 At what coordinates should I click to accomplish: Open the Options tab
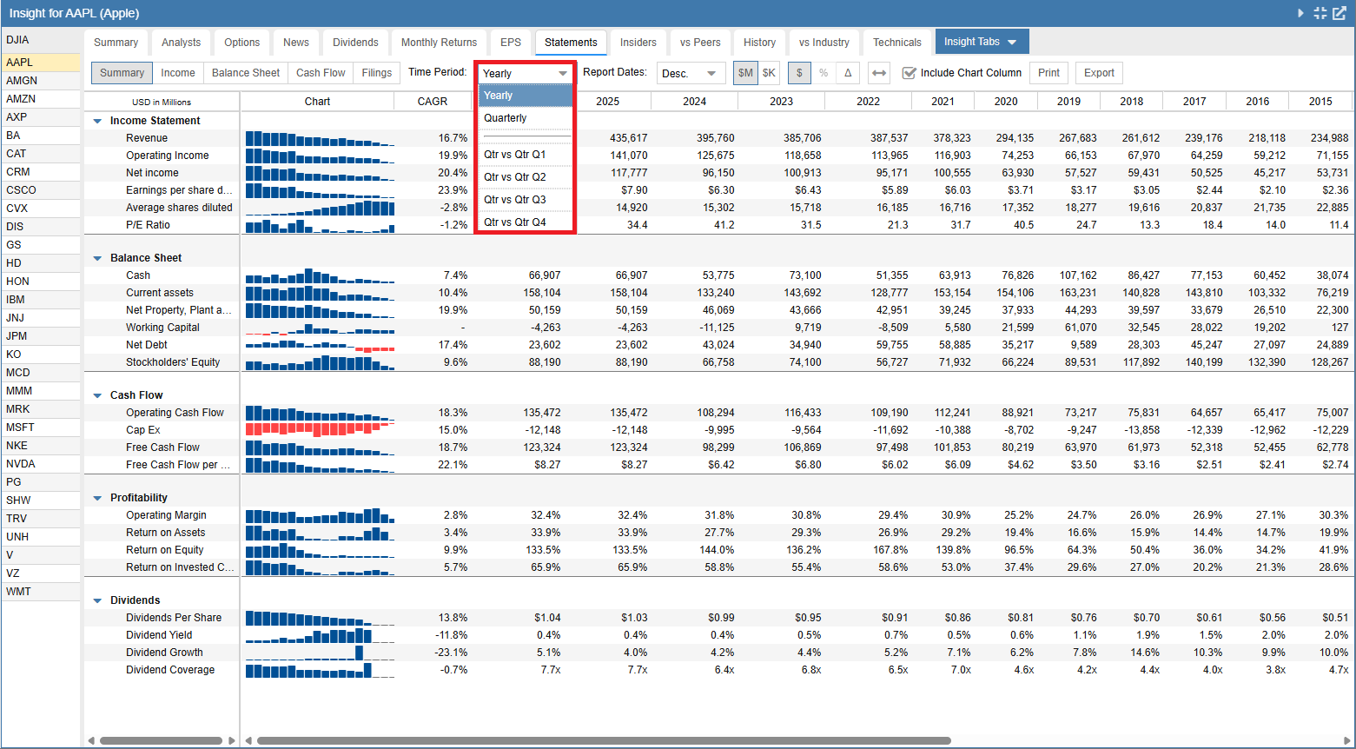click(241, 43)
